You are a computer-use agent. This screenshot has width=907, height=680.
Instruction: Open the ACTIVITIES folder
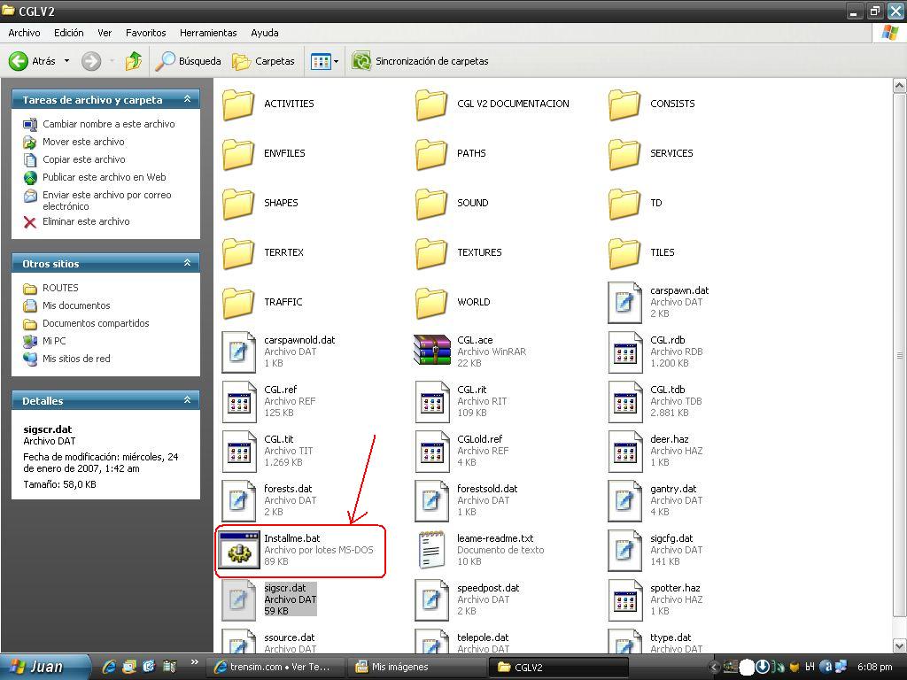239,104
